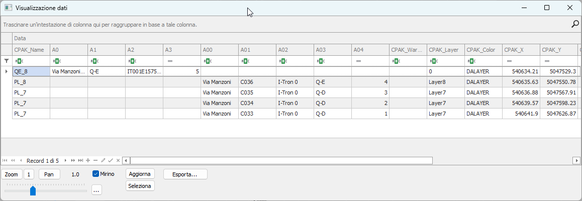Click the edit record pencil icon
Screen dimensions: 582x201
[103, 161]
